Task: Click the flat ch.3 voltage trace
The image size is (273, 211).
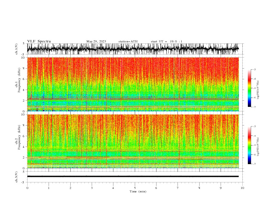Action: tap(133, 177)
